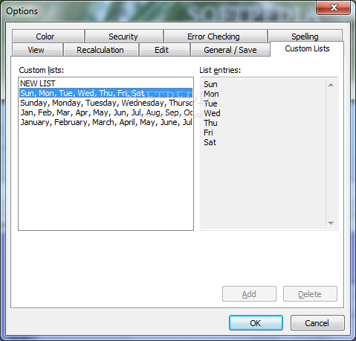Select the Sun, Mon, Tue abbreviated list
356x341 pixels.
click(x=106, y=93)
